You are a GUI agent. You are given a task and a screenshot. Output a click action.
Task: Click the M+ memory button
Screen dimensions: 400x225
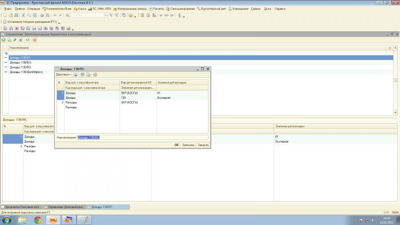[167, 15]
